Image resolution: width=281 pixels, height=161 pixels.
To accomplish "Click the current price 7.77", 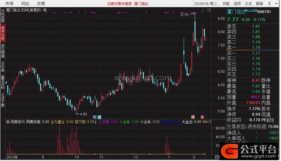I will coord(233,20).
